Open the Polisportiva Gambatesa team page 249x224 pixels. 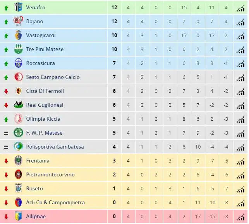tap(55, 147)
